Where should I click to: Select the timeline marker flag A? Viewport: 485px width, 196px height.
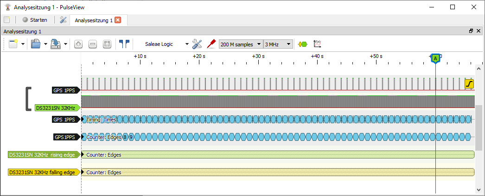click(435, 58)
